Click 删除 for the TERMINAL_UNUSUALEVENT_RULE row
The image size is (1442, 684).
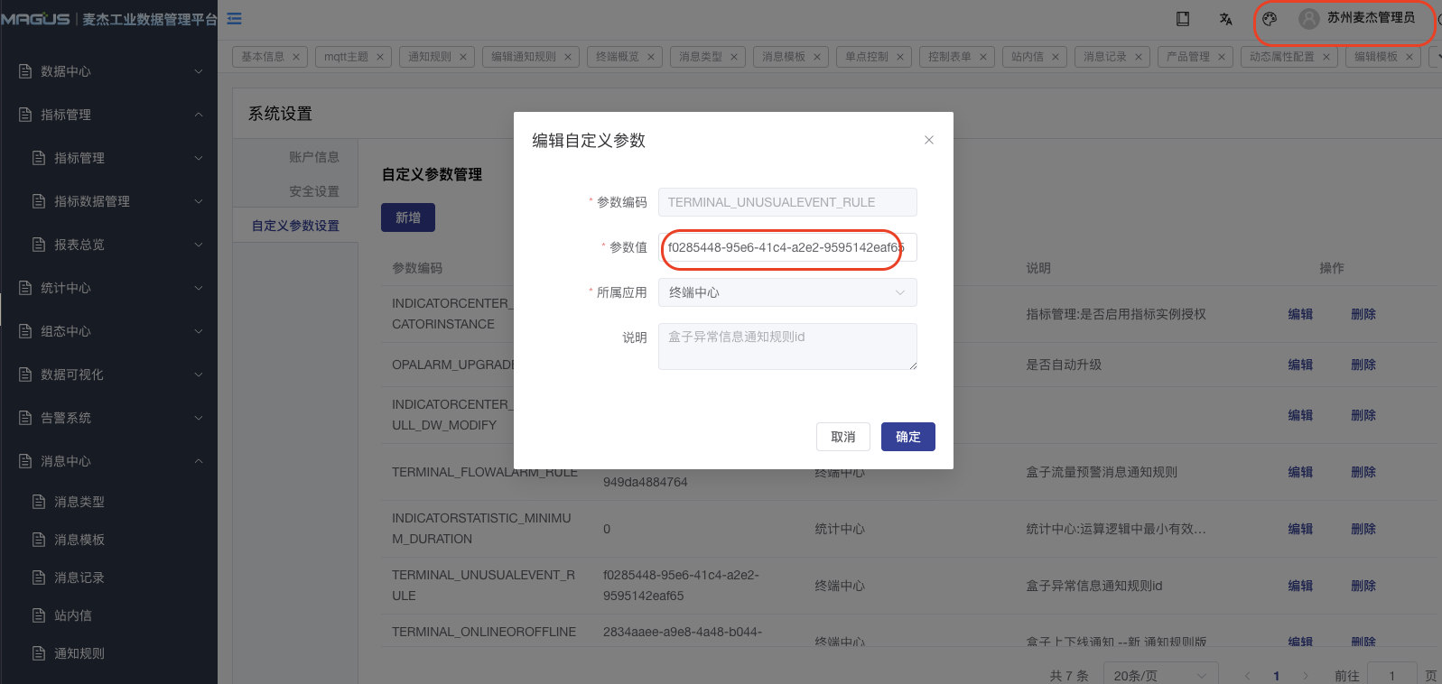click(1363, 586)
